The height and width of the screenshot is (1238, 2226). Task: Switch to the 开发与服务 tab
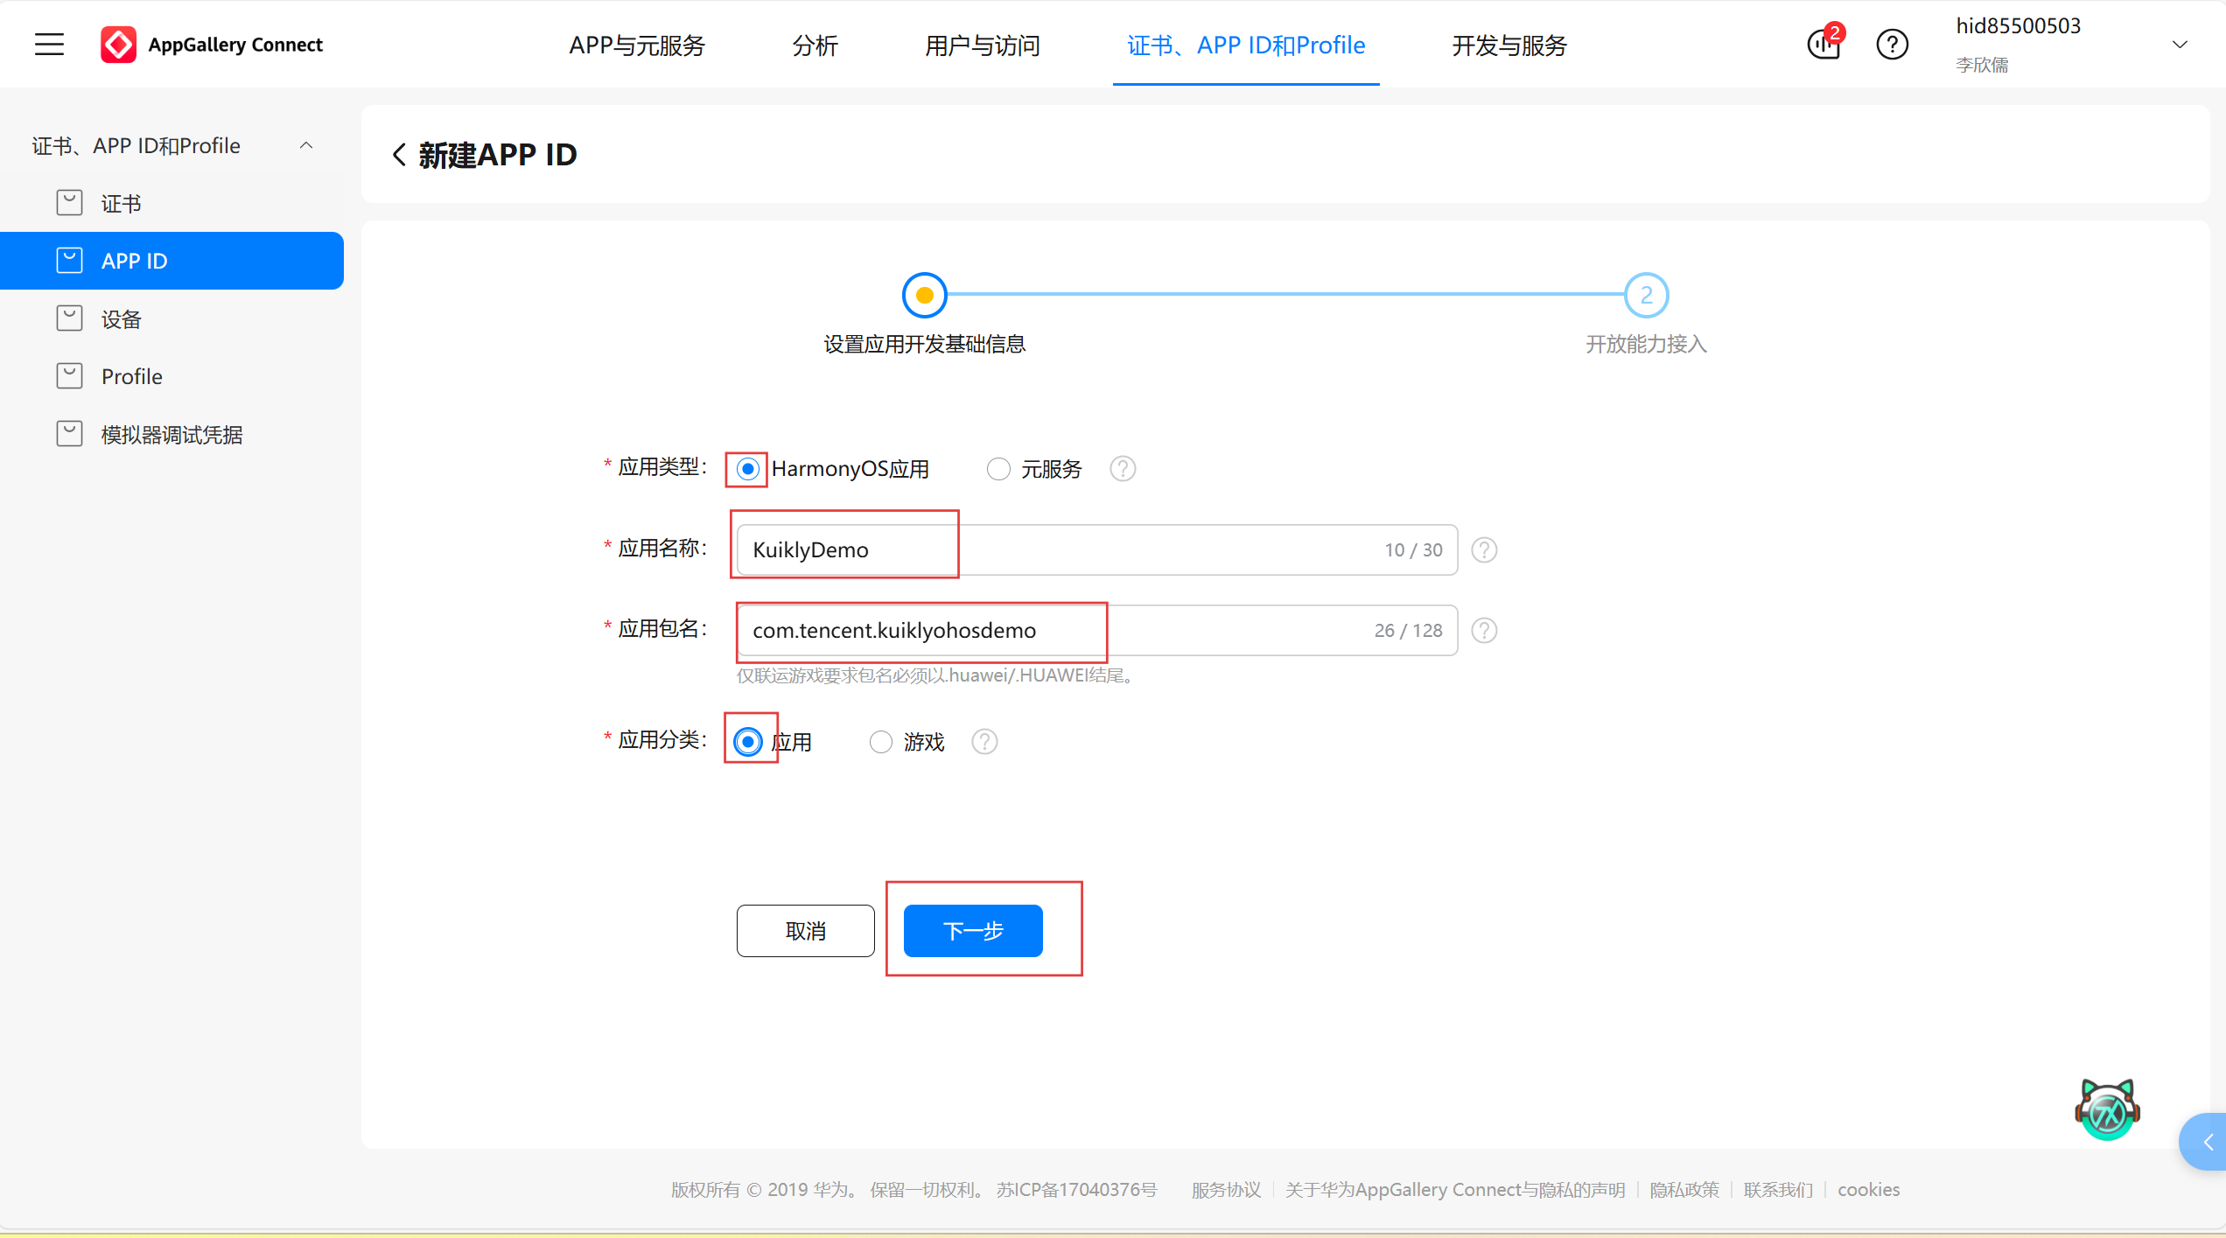(1508, 45)
